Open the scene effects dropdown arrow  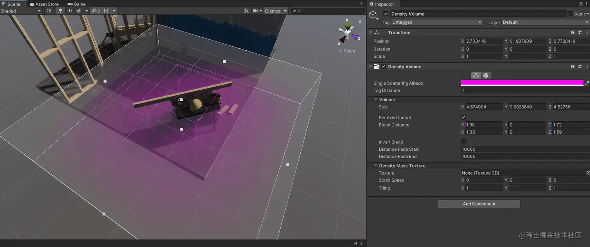click(86, 11)
